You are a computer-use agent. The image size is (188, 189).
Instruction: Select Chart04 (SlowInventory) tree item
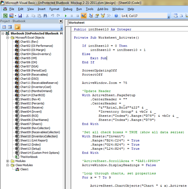[x=36, y=54]
